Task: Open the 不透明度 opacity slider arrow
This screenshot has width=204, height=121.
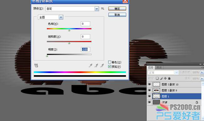Action: click(x=202, y=72)
